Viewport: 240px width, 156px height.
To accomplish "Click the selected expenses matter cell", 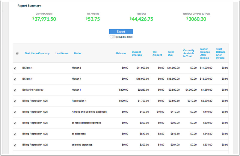I will pyautogui.click(x=82, y=145).
